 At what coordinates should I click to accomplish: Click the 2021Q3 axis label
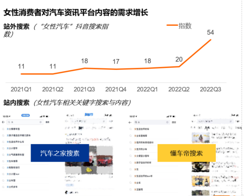[84, 89]
